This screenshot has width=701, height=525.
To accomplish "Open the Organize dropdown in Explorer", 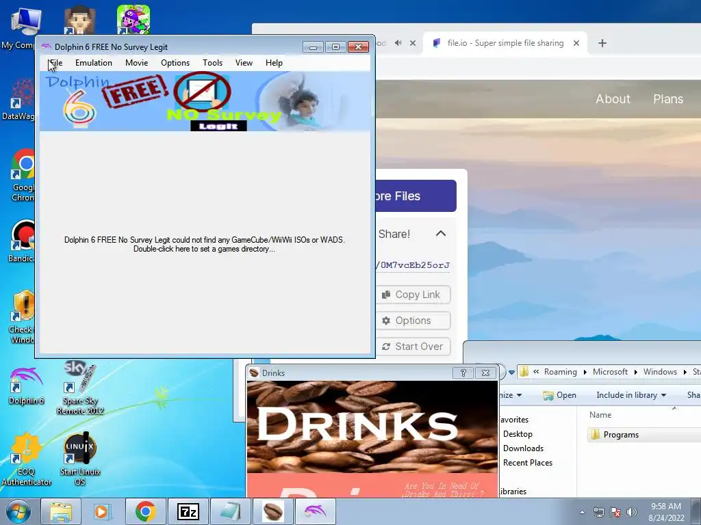I will click(x=510, y=395).
